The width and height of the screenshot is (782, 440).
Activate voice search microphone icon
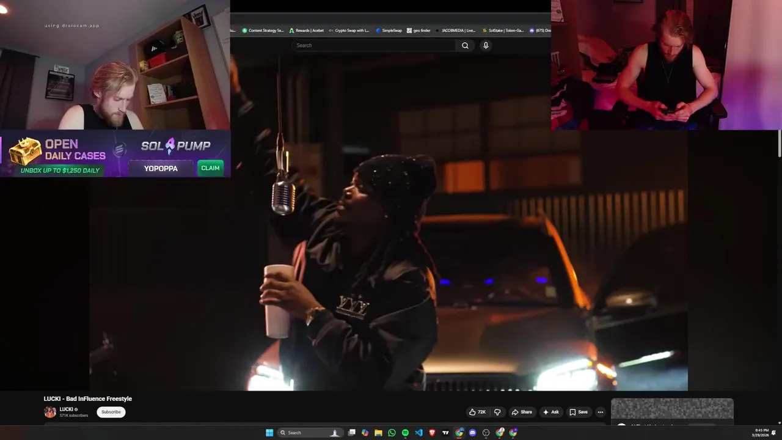486,45
